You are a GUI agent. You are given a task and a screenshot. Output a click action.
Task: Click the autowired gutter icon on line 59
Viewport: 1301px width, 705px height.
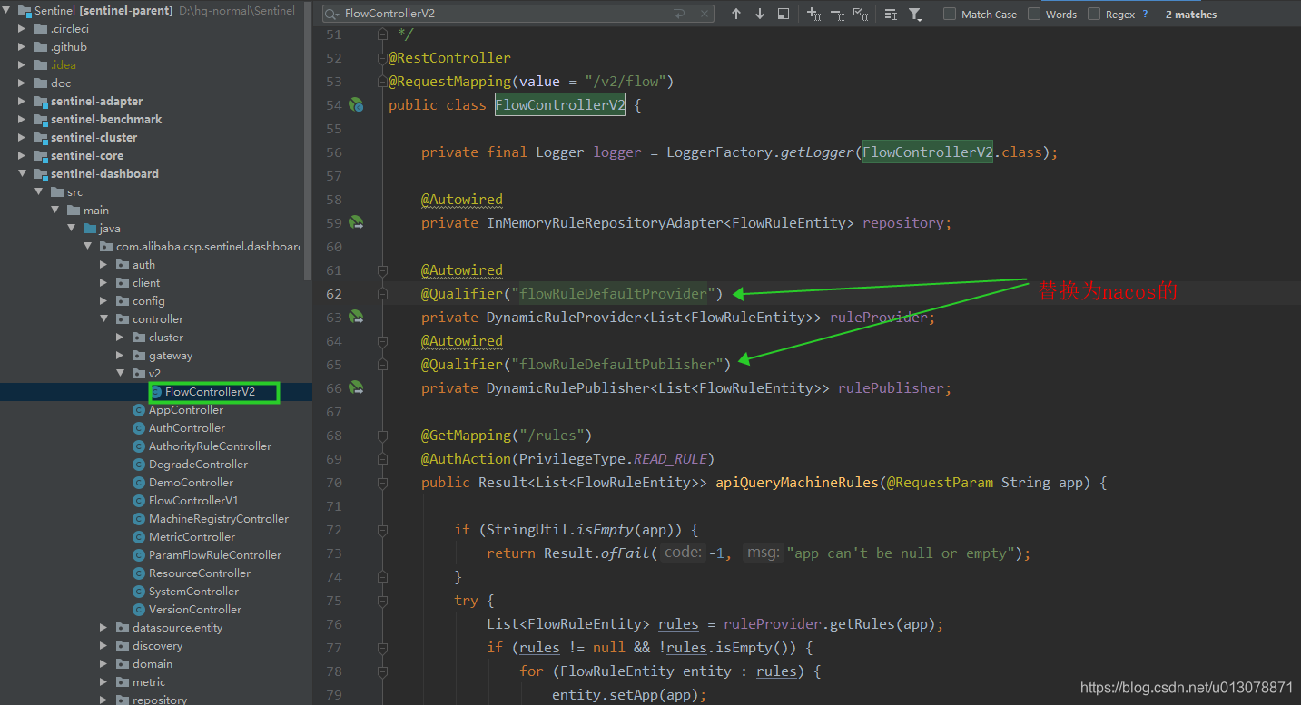pos(357,223)
